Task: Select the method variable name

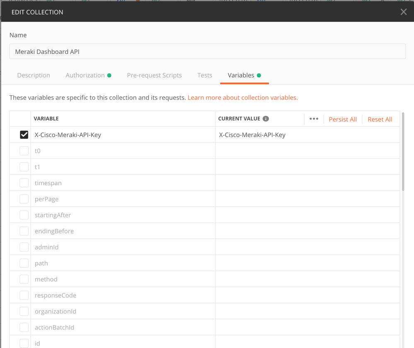Action: 46,279
